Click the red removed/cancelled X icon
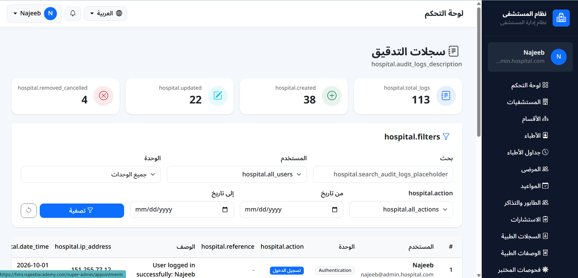This screenshot has height=278, width=578. (104, 96)
